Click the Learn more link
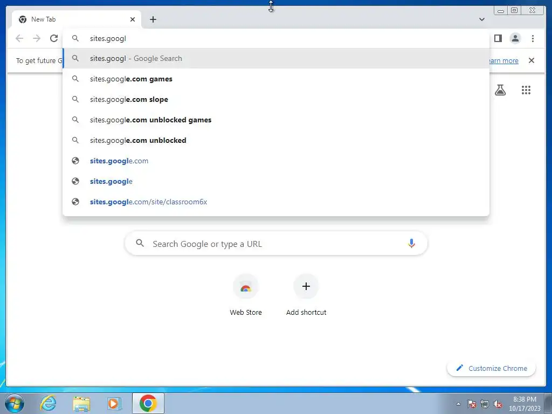This screenshot has height=414, width=552. [x=504, y=60]
